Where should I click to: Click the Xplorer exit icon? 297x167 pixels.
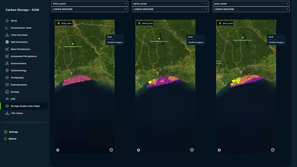pos(5,139)
